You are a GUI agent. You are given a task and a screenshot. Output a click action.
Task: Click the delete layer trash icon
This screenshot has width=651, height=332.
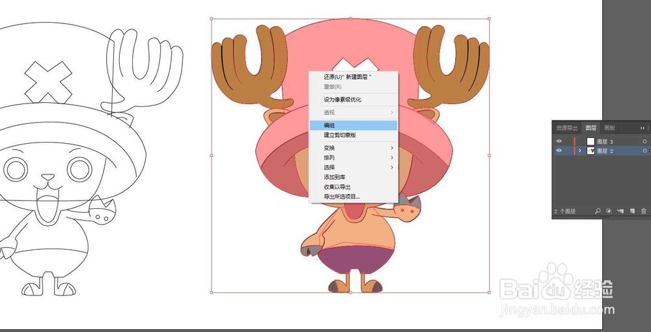(644, 211)
